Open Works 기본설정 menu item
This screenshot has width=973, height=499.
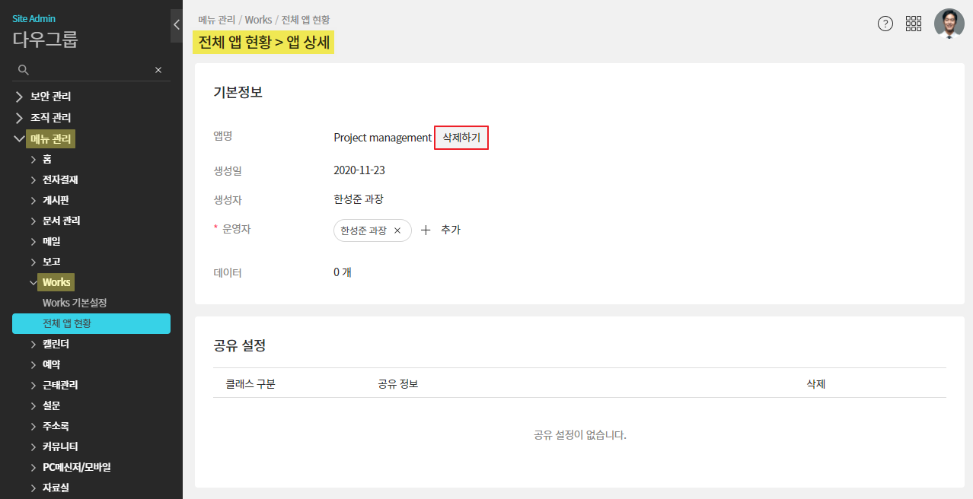(x=75, y=303)
